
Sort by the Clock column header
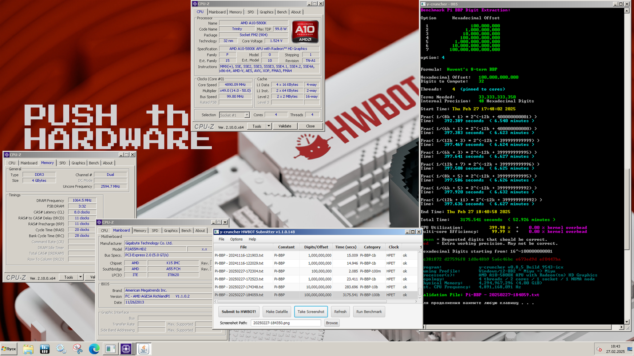pyautogui.click(x=394, y=247)
